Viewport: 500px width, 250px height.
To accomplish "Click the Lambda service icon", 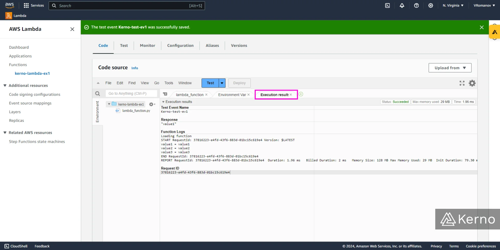I will (x=9, y=16).
